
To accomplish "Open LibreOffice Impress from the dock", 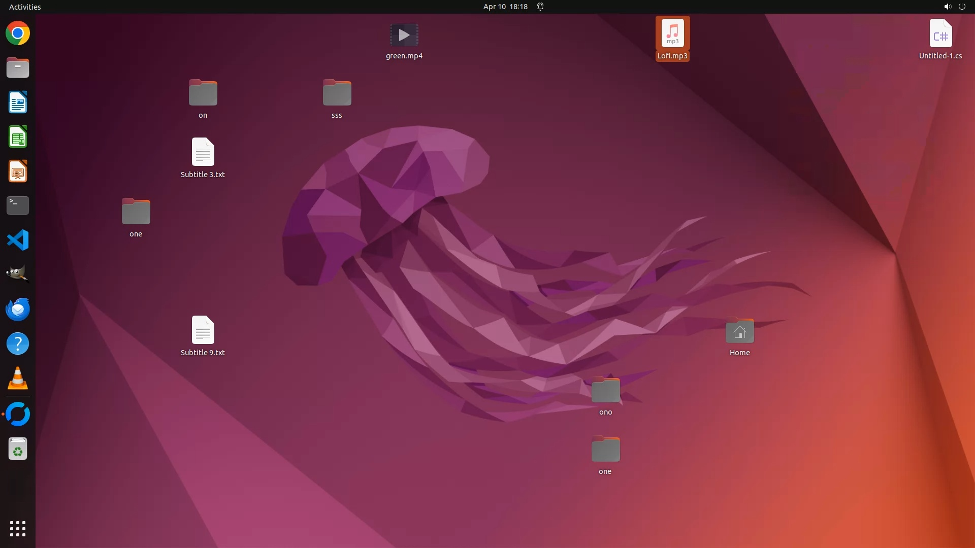I will click(x=18, y=172).
